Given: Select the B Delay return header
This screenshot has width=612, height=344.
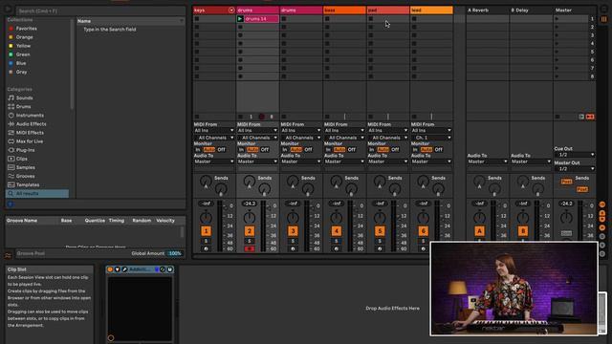Looking at the screenshot, I should (531, 11).
